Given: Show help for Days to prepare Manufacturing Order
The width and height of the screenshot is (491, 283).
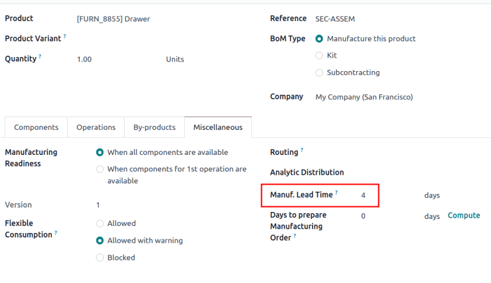Looking at the screenshot, I should [x=295, y=236].
